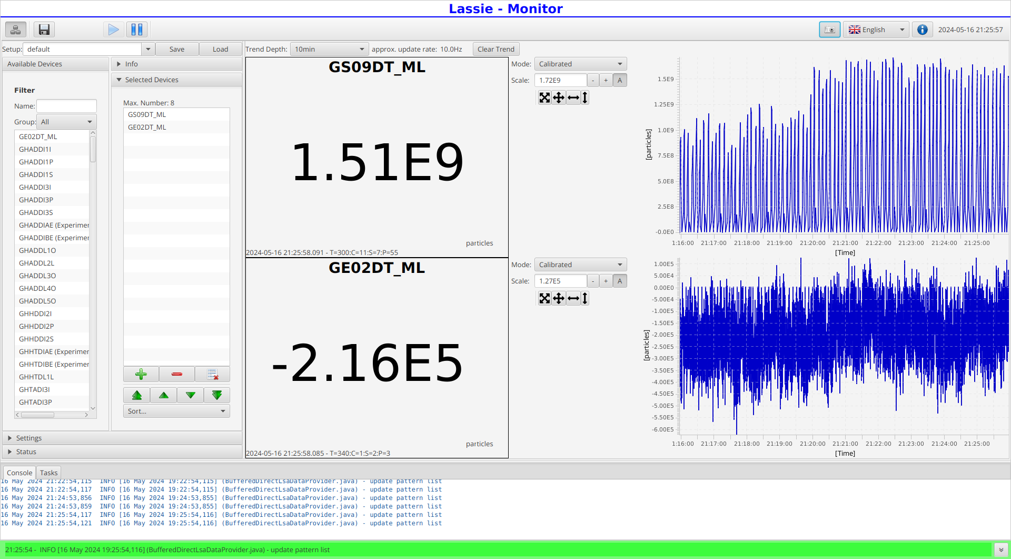Screen dimensions: 1011x559
Task: Move device to top with double-up arrow
Action: click(x=137, y=395)
